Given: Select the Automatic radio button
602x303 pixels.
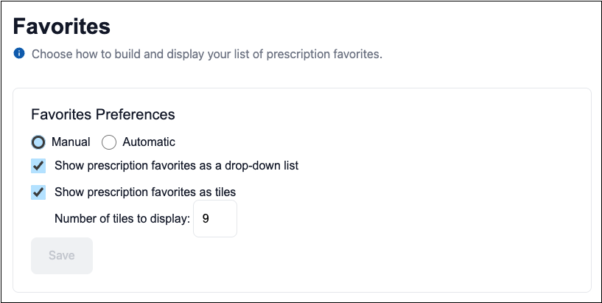Looking at the screenshot, I should tap(109, 142).
